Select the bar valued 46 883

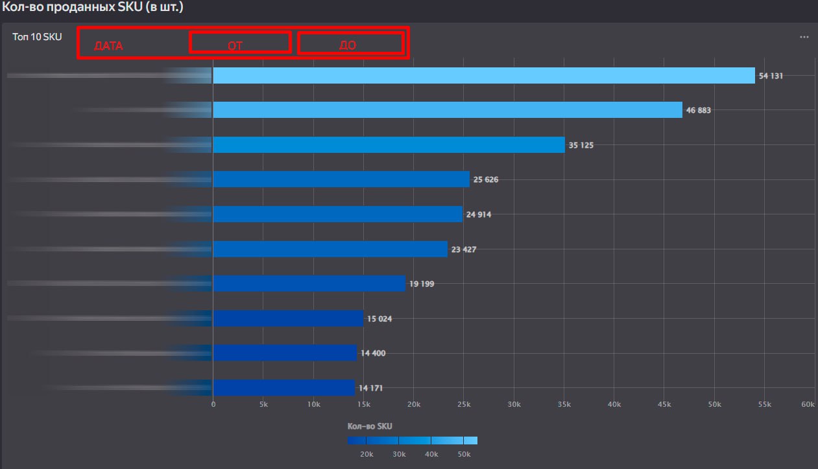click(x=448, y=110)
